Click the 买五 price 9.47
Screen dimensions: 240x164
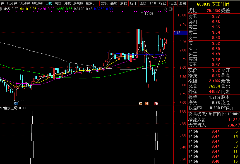[216, 64]
